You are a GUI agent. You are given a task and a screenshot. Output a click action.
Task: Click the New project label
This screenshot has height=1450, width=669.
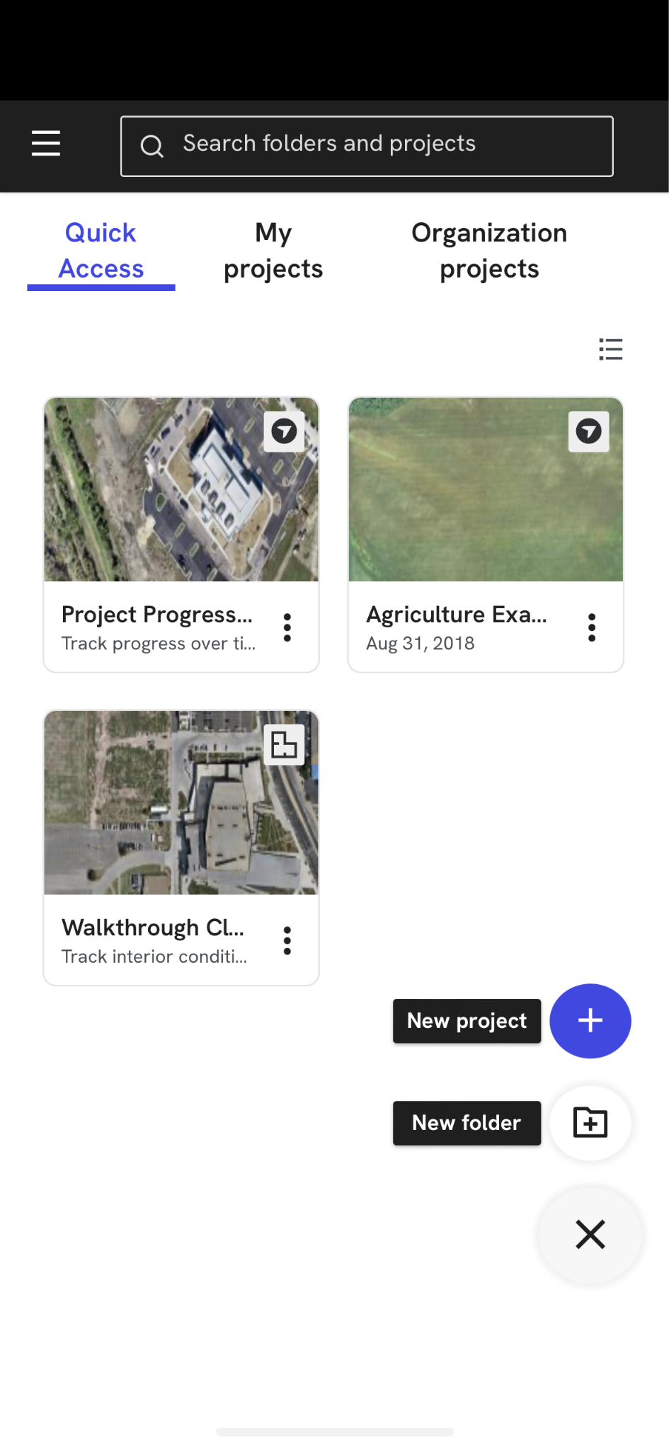467,1021
